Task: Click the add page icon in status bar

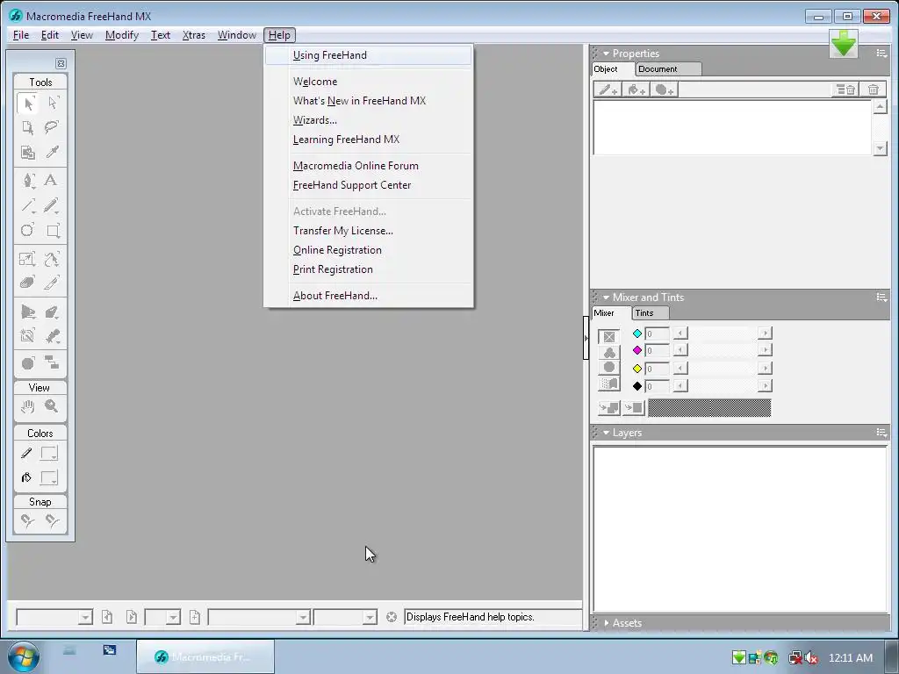Action: pos(195,617)
